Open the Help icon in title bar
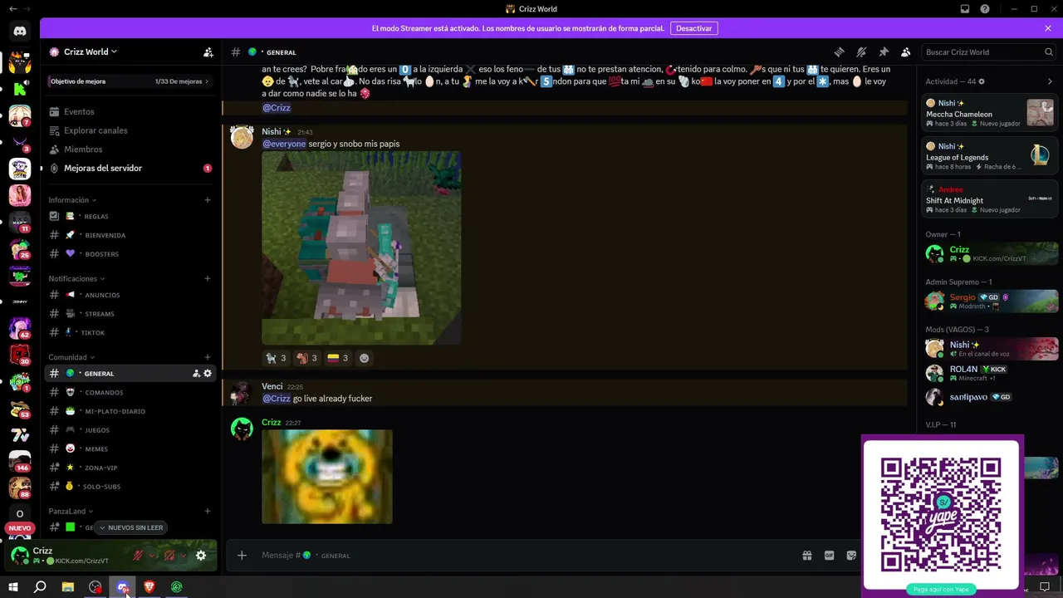Screen dimensions: 1063x598 pyautogui.click(x=985, y=9)
